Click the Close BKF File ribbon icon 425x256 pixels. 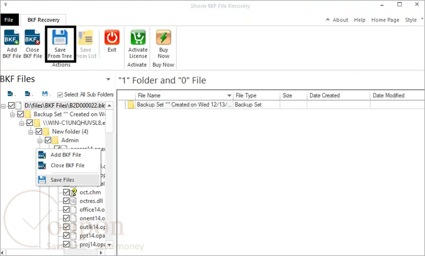pyautogui.click(x=32, y=37)
